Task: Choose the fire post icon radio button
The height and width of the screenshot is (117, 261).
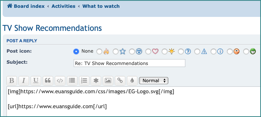Action: pyautogui.click(x=100, y=52)
